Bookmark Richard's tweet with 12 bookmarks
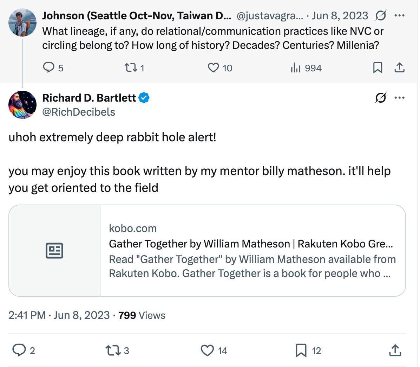This screenshot has width=420, height=367. 301,350
